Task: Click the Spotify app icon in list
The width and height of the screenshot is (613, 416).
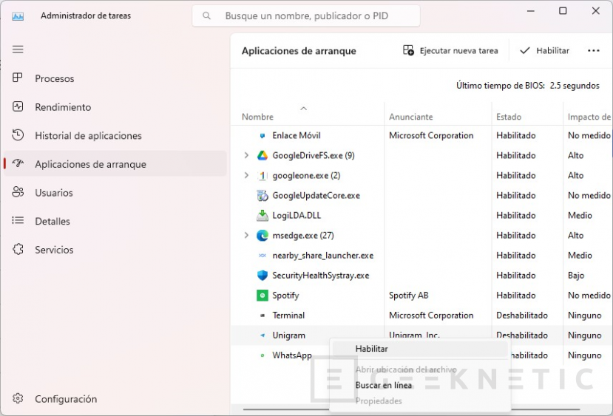Action: point(262,296)
